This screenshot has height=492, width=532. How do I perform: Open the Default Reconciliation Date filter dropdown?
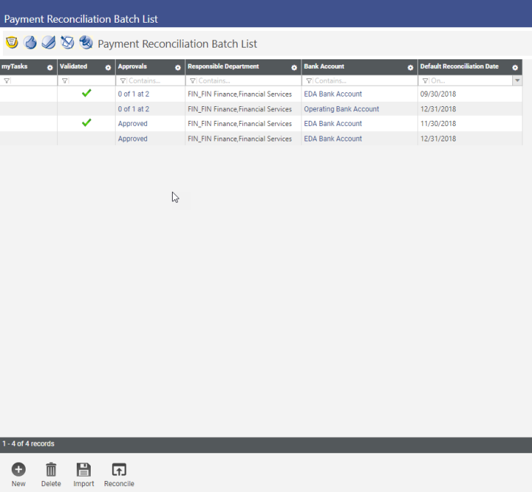tap(517, 81)
